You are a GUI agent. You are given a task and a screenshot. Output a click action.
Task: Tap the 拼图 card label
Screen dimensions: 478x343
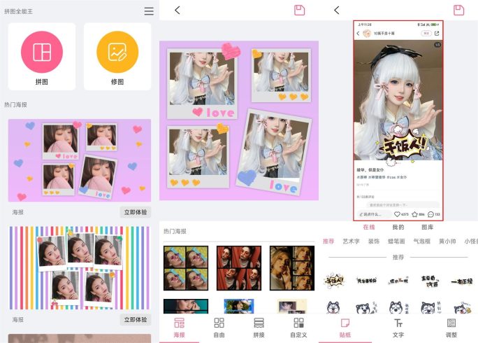[42, 82]
